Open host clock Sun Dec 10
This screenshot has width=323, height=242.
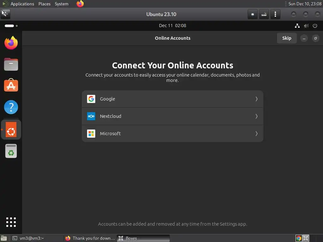(305, 4)
